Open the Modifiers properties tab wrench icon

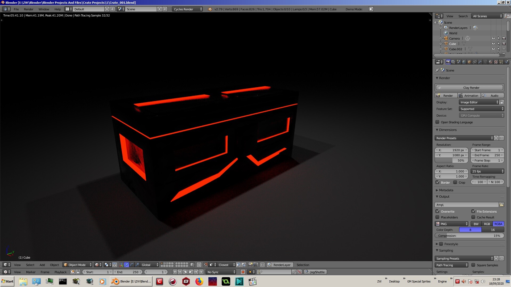click(x=480, y=62)
